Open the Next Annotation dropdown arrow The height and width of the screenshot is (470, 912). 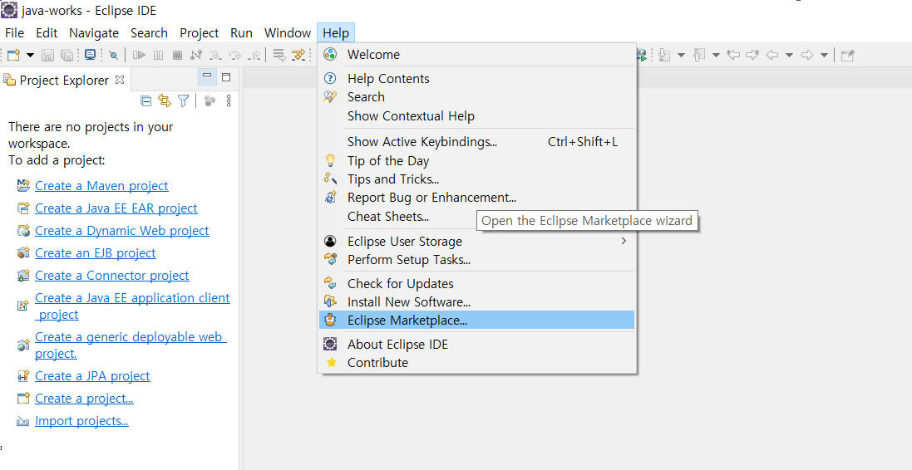[x=681, y=55]
